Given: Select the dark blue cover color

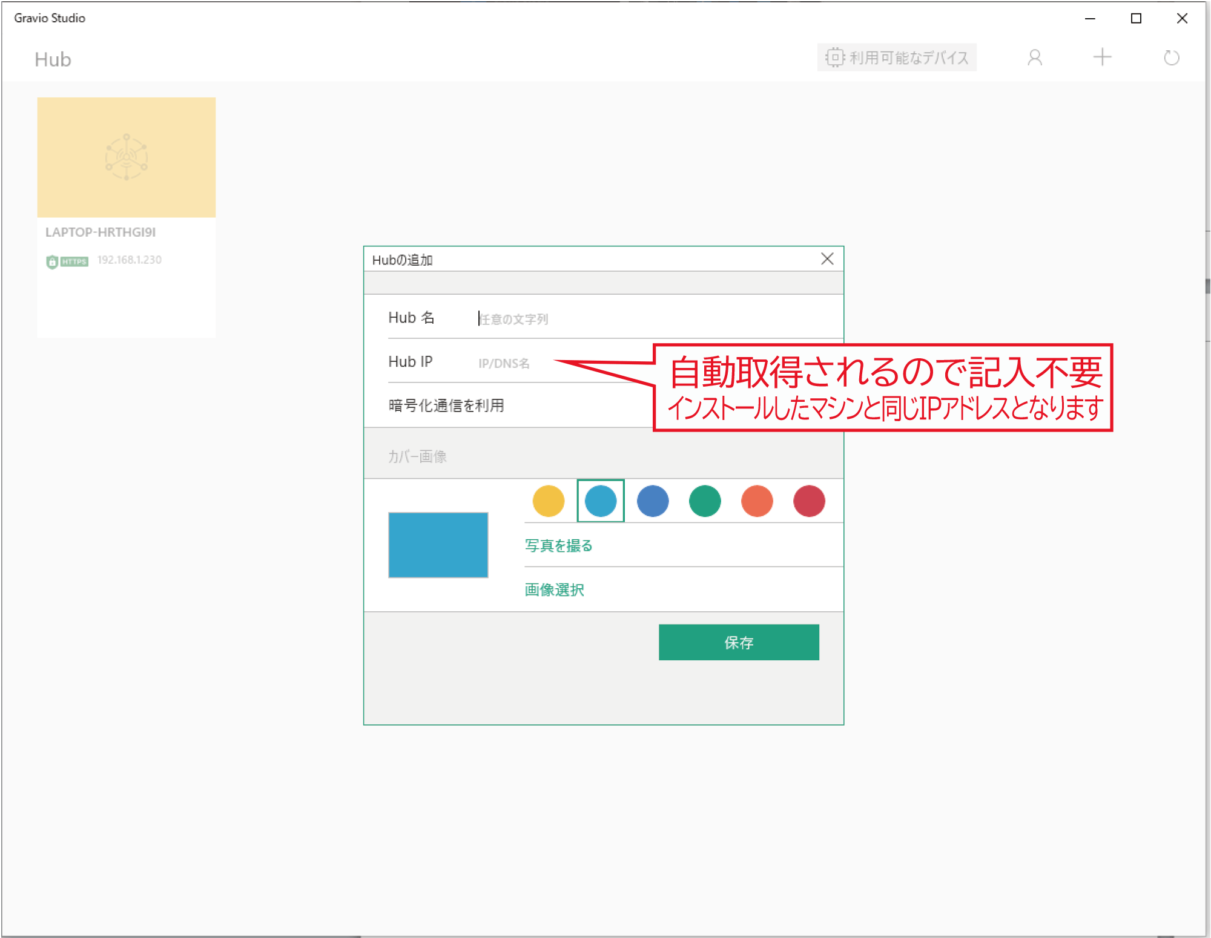Looking at the screenshot, I should pos(653,501).
